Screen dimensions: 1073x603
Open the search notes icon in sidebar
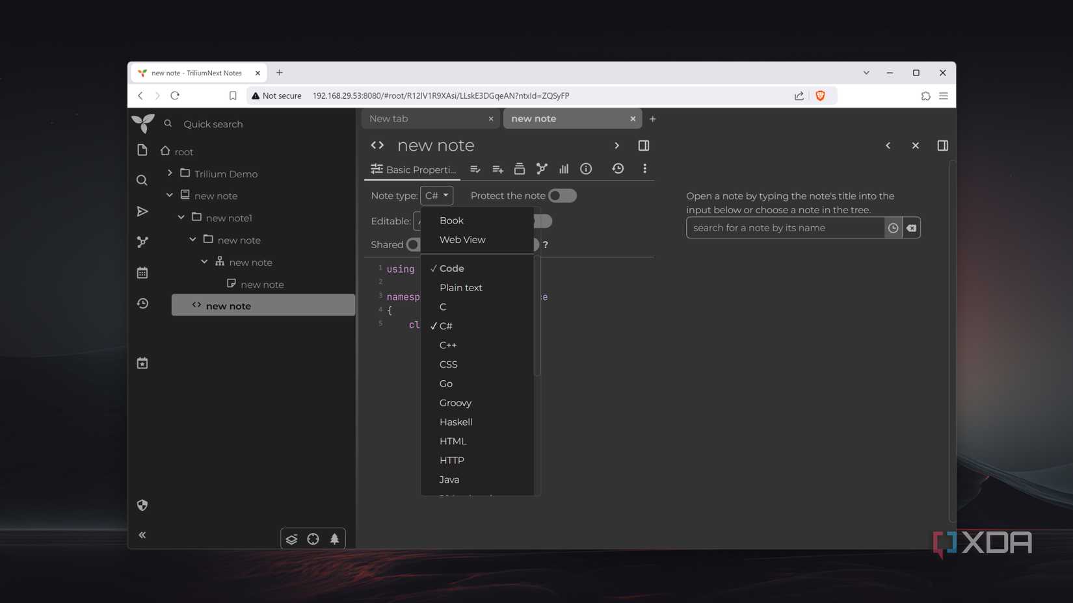[x=142, y=180]
